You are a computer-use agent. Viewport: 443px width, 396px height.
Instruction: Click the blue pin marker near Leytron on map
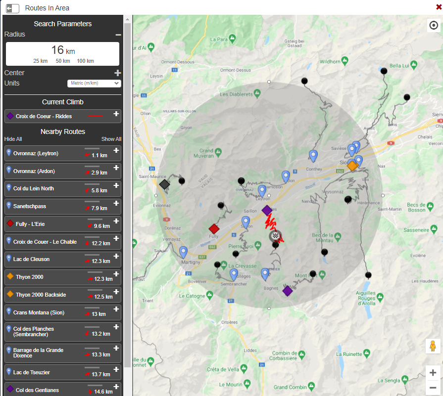click(262, 191)
